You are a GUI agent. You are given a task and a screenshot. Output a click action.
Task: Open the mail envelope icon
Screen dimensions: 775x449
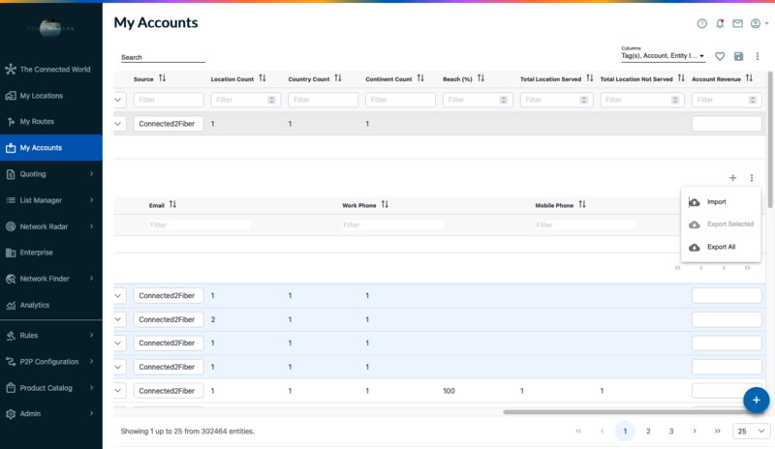(737, 23)
